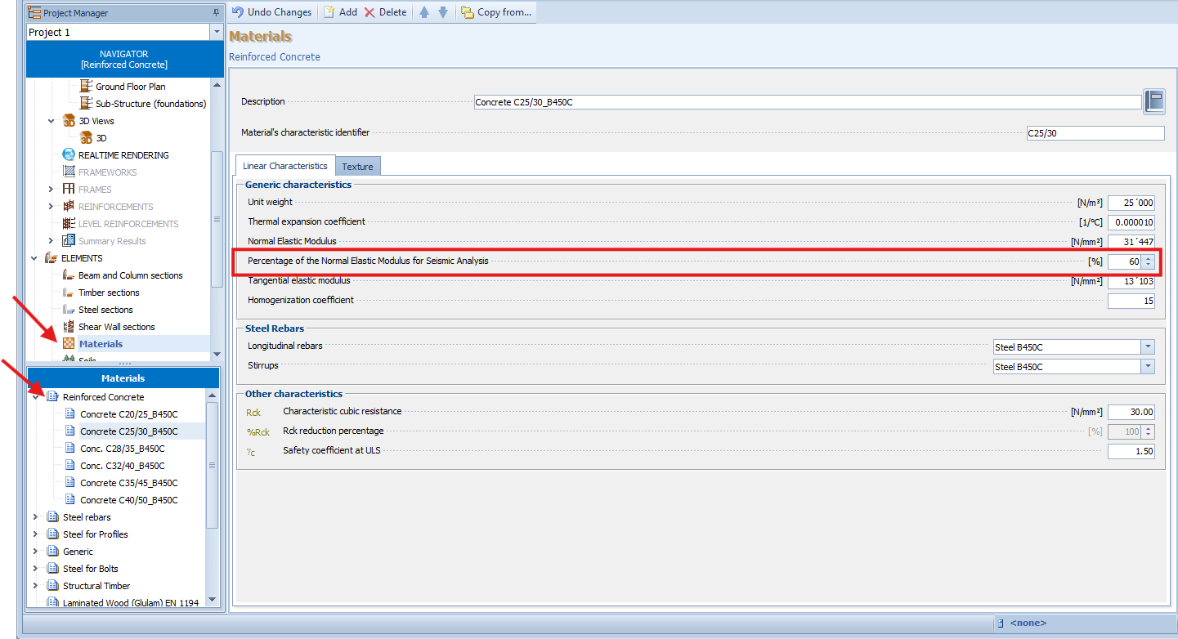Click the Undo Changes toolbar icon
This screenshot has height=639, width=1178.
pos(238,12)
